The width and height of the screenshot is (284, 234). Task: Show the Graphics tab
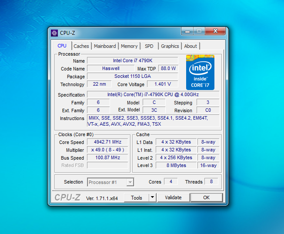pos(170,46)
